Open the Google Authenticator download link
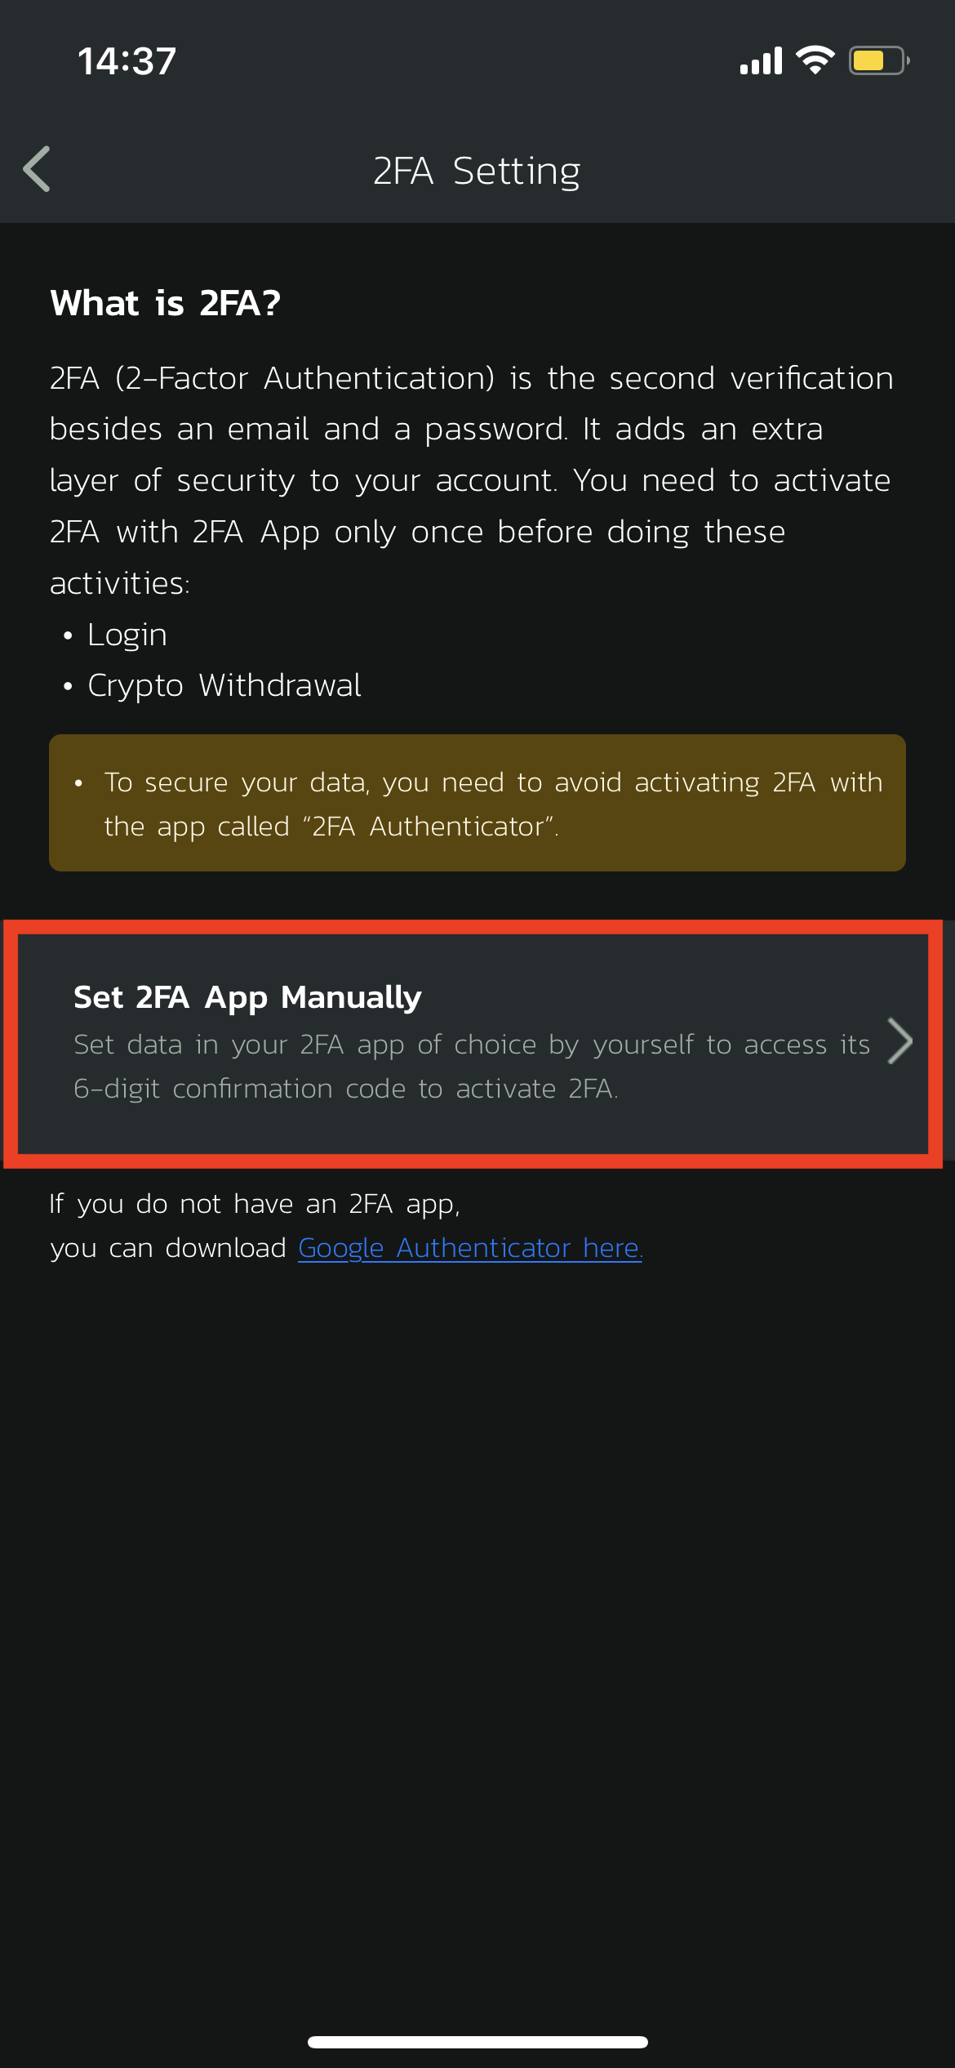 pyautogui.click(x=470, y=1247)
